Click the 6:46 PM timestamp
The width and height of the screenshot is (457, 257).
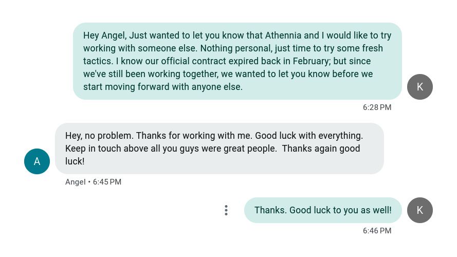[377, 231]
